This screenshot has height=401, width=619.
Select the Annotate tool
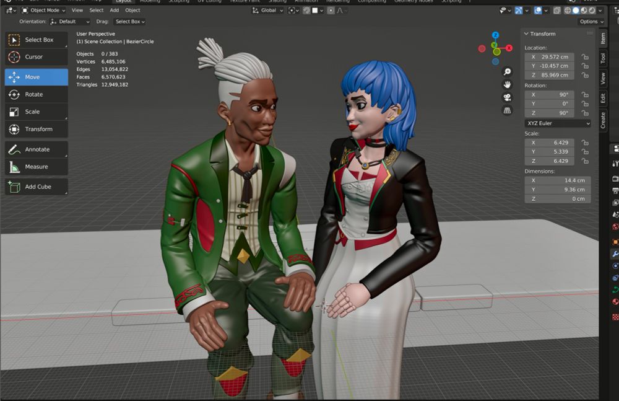pos(37,149)
